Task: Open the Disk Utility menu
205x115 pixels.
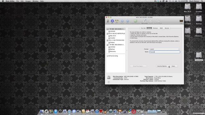Action: [x=10, y=1]
